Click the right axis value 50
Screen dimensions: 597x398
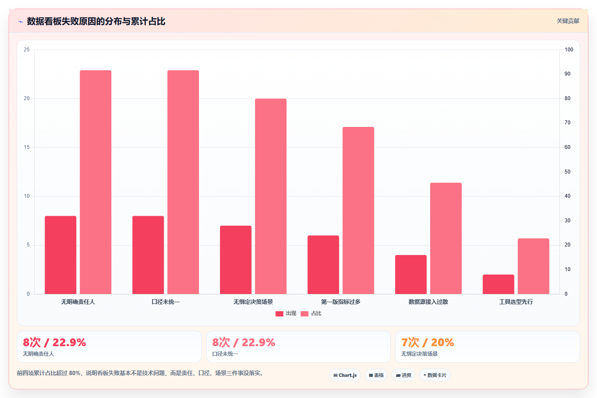(x=568, y=172)
